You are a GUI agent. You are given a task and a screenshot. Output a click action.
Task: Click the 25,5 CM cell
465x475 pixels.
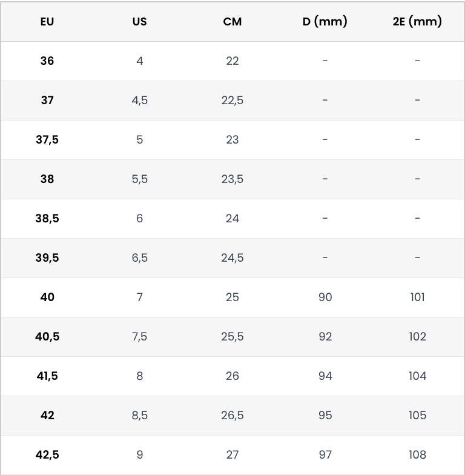click(232, 336)
